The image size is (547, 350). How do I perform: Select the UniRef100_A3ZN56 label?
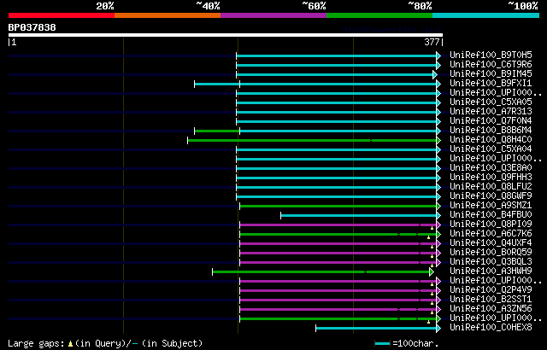[x=491, y=309]
